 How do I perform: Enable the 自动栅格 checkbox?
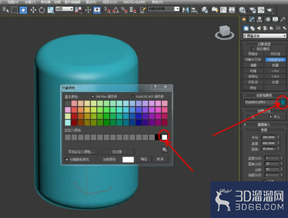pyautogui.click(x=253, y=49)
